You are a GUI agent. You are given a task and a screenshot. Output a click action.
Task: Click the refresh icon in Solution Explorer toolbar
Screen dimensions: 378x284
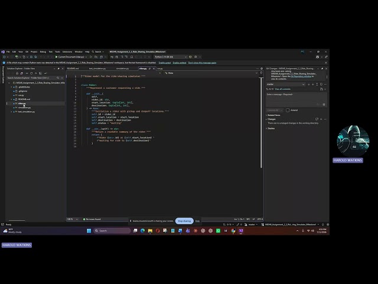click(x=31, y=73)
